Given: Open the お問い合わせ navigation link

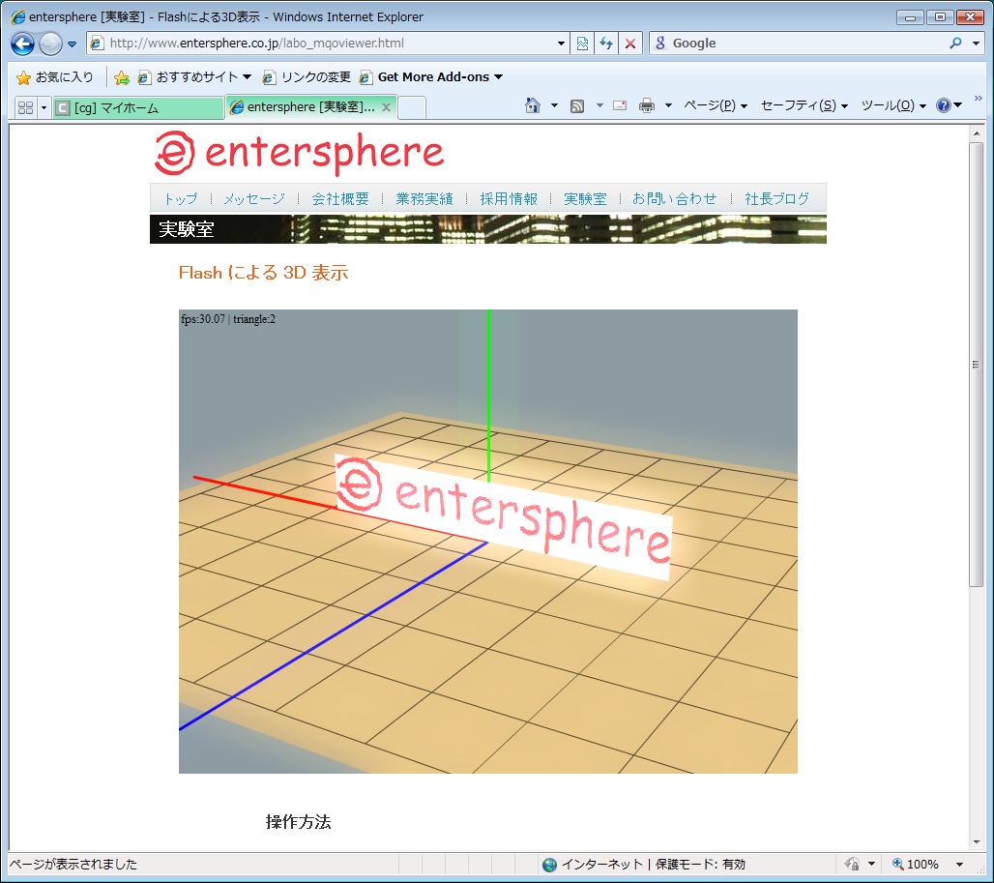Looking at the screenshot, I should pyautogui.click(x=675, y=199).
